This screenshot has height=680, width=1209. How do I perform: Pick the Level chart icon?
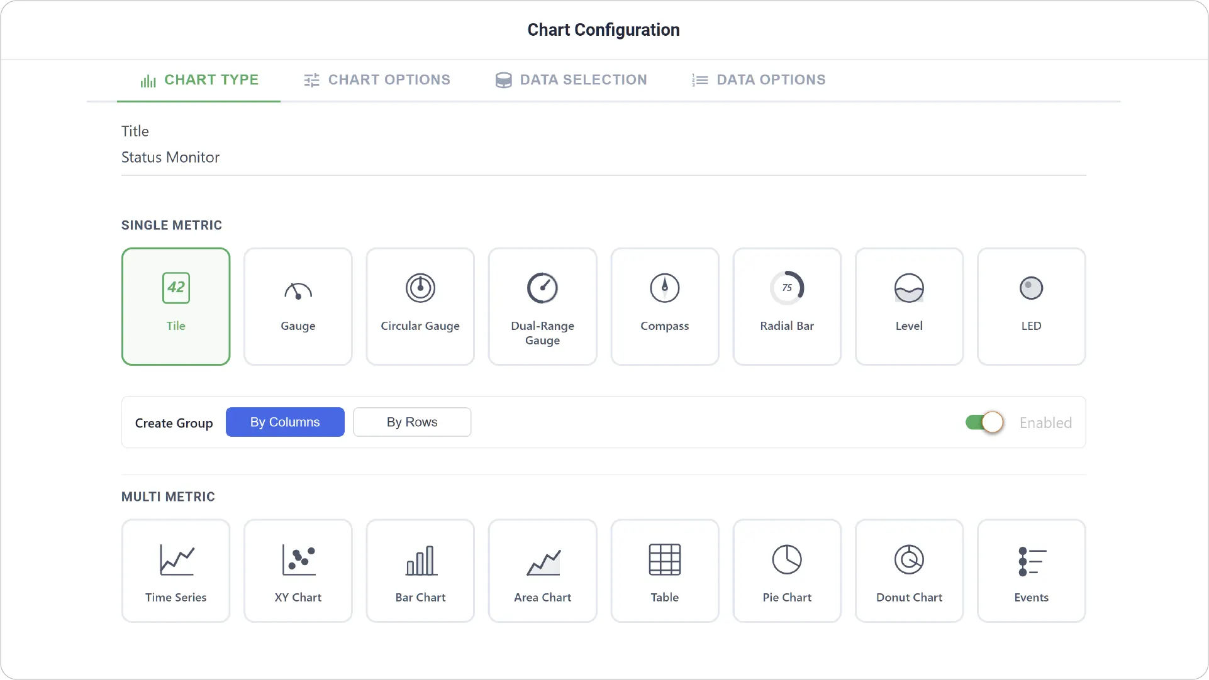click(x=909, y=288)
